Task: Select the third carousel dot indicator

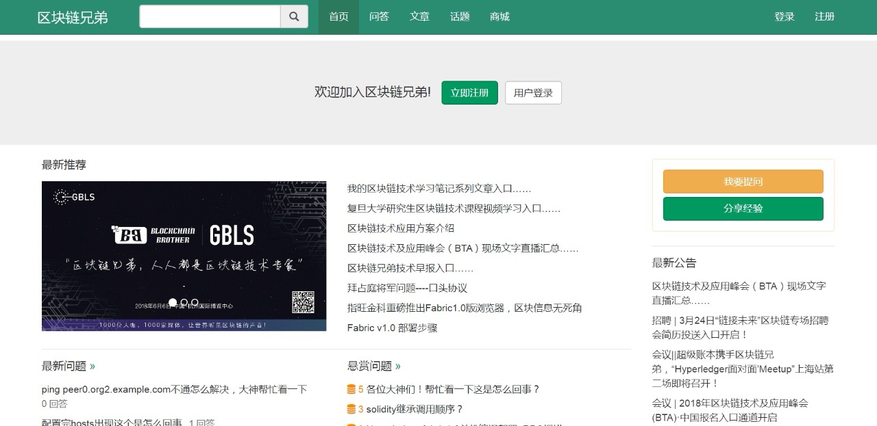Action: (195, 302)
